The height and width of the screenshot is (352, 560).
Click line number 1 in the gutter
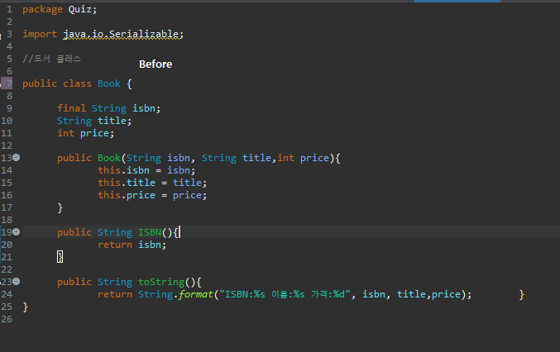click(x=9, y=9)
